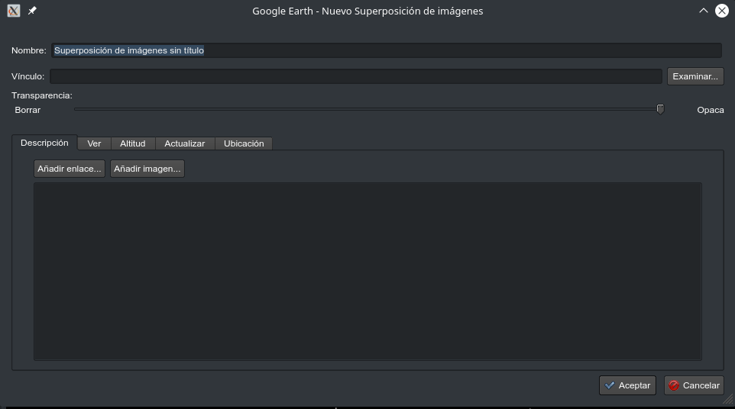Click the resize grip in the bottom-right corner

point(728,401)
